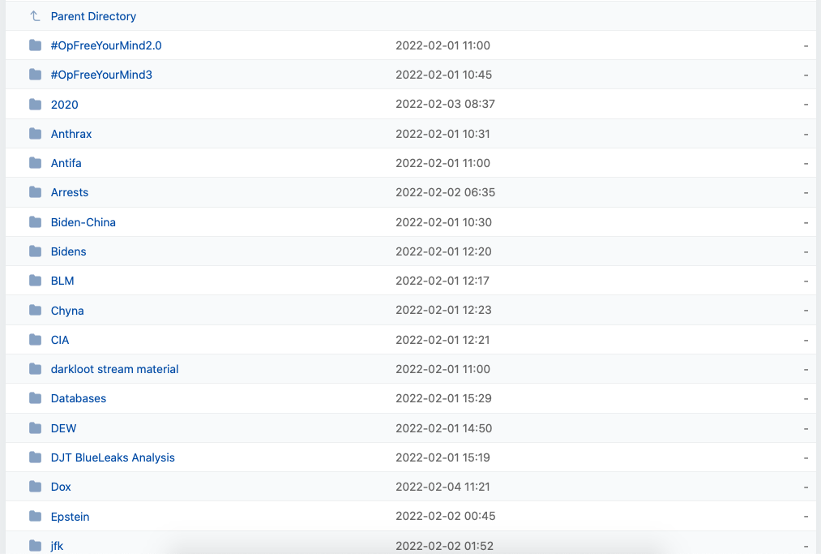Select the timestamp 2022-02-01 12:23
The height and width of the screenshot is (554, 821).
pyautogui.click(x=443, y=311)
